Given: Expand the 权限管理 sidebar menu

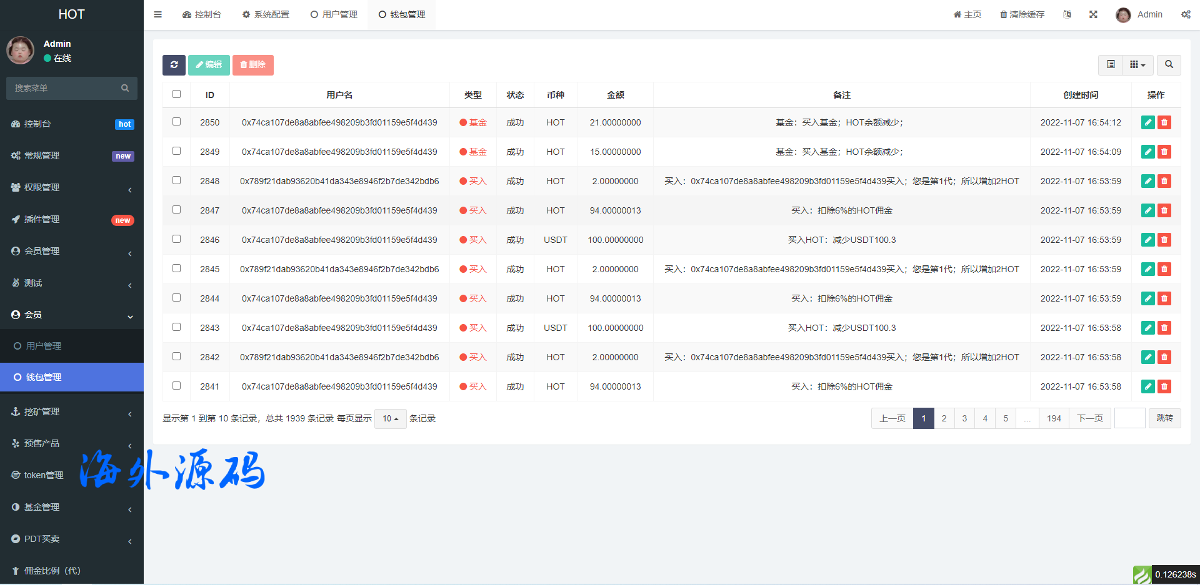Looking at the screenshot, I should point(72,187).
